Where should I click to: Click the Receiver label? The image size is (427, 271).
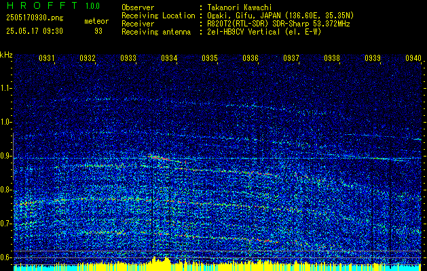(x=138, y=24)
